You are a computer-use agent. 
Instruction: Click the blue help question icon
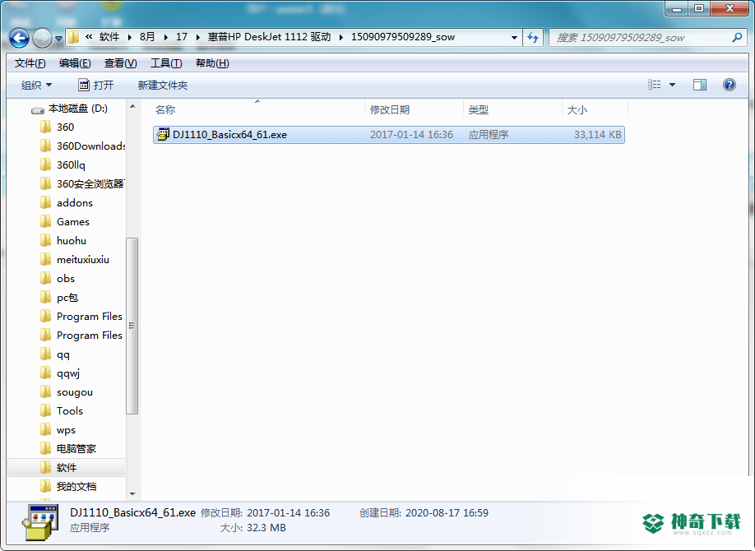click(x=729, y=85)
